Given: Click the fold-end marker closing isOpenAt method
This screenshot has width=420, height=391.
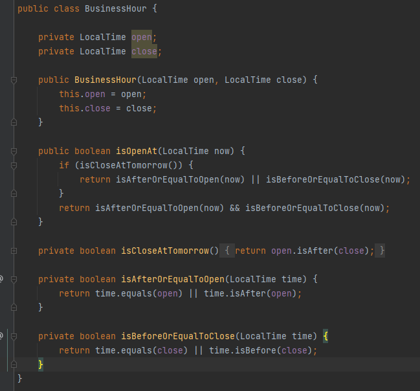Looking at the screenshot, I should 14,222.
